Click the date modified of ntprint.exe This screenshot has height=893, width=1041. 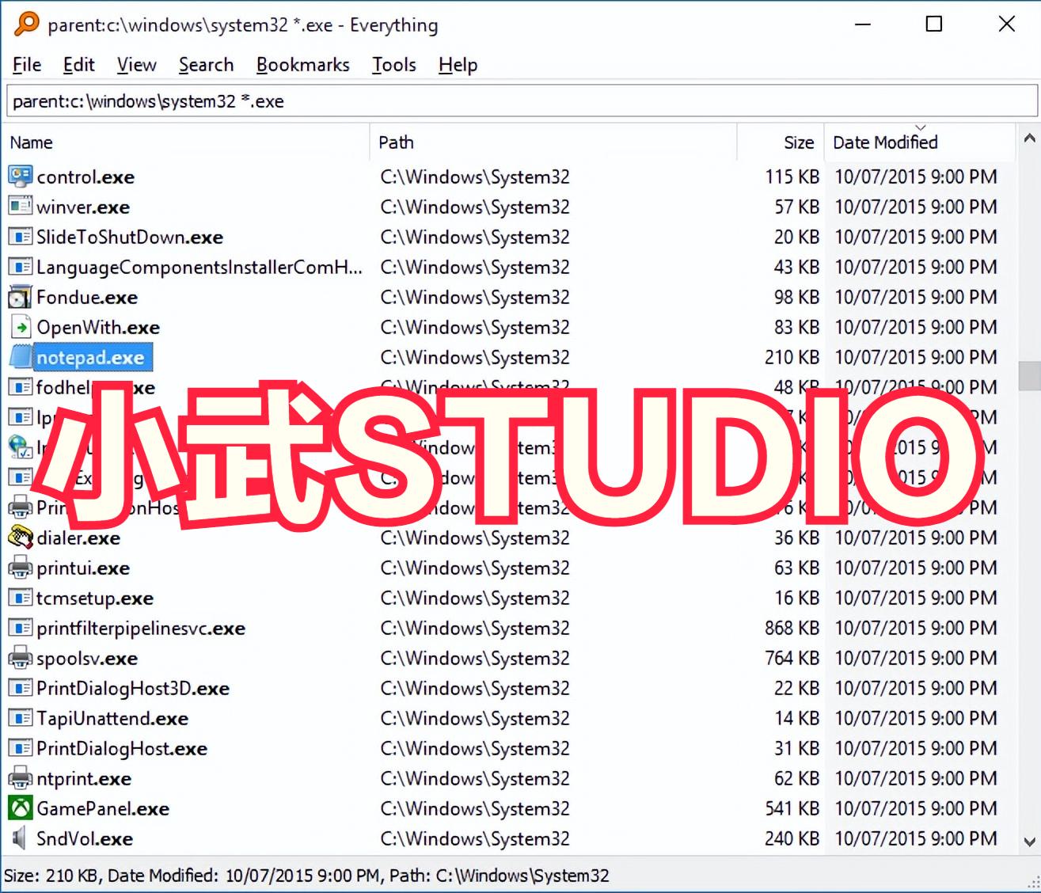coord(916,779)
